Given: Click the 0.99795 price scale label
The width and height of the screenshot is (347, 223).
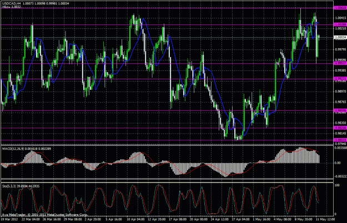Looking at the screenshot, I should coord(341,49).
